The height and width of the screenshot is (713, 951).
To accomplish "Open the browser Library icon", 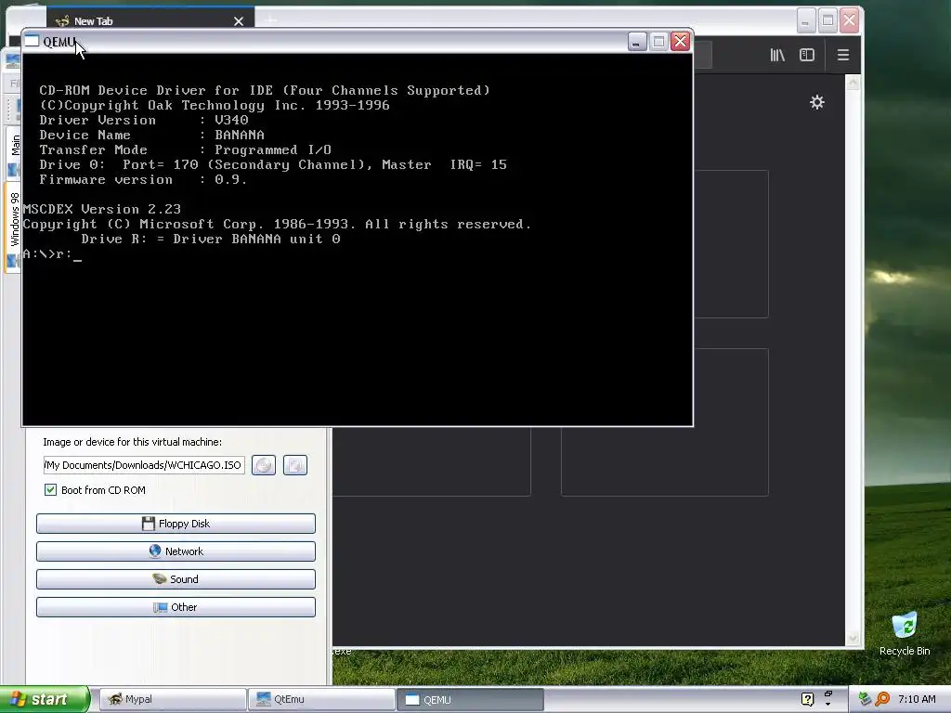I will (x=777, y=55).
